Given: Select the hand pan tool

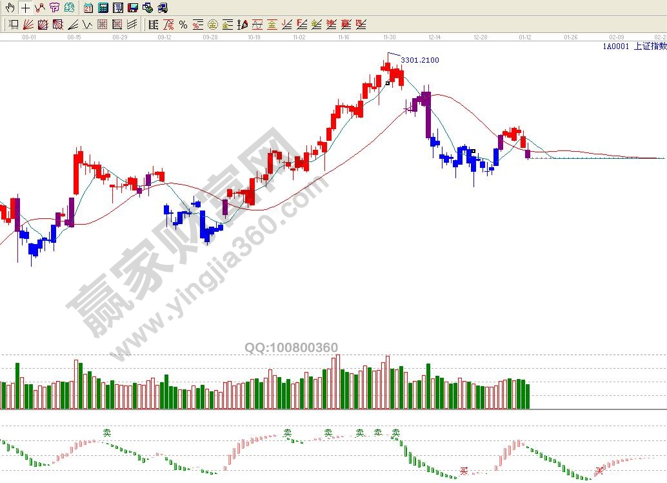Looking at the screenshot, I should 10,8.
